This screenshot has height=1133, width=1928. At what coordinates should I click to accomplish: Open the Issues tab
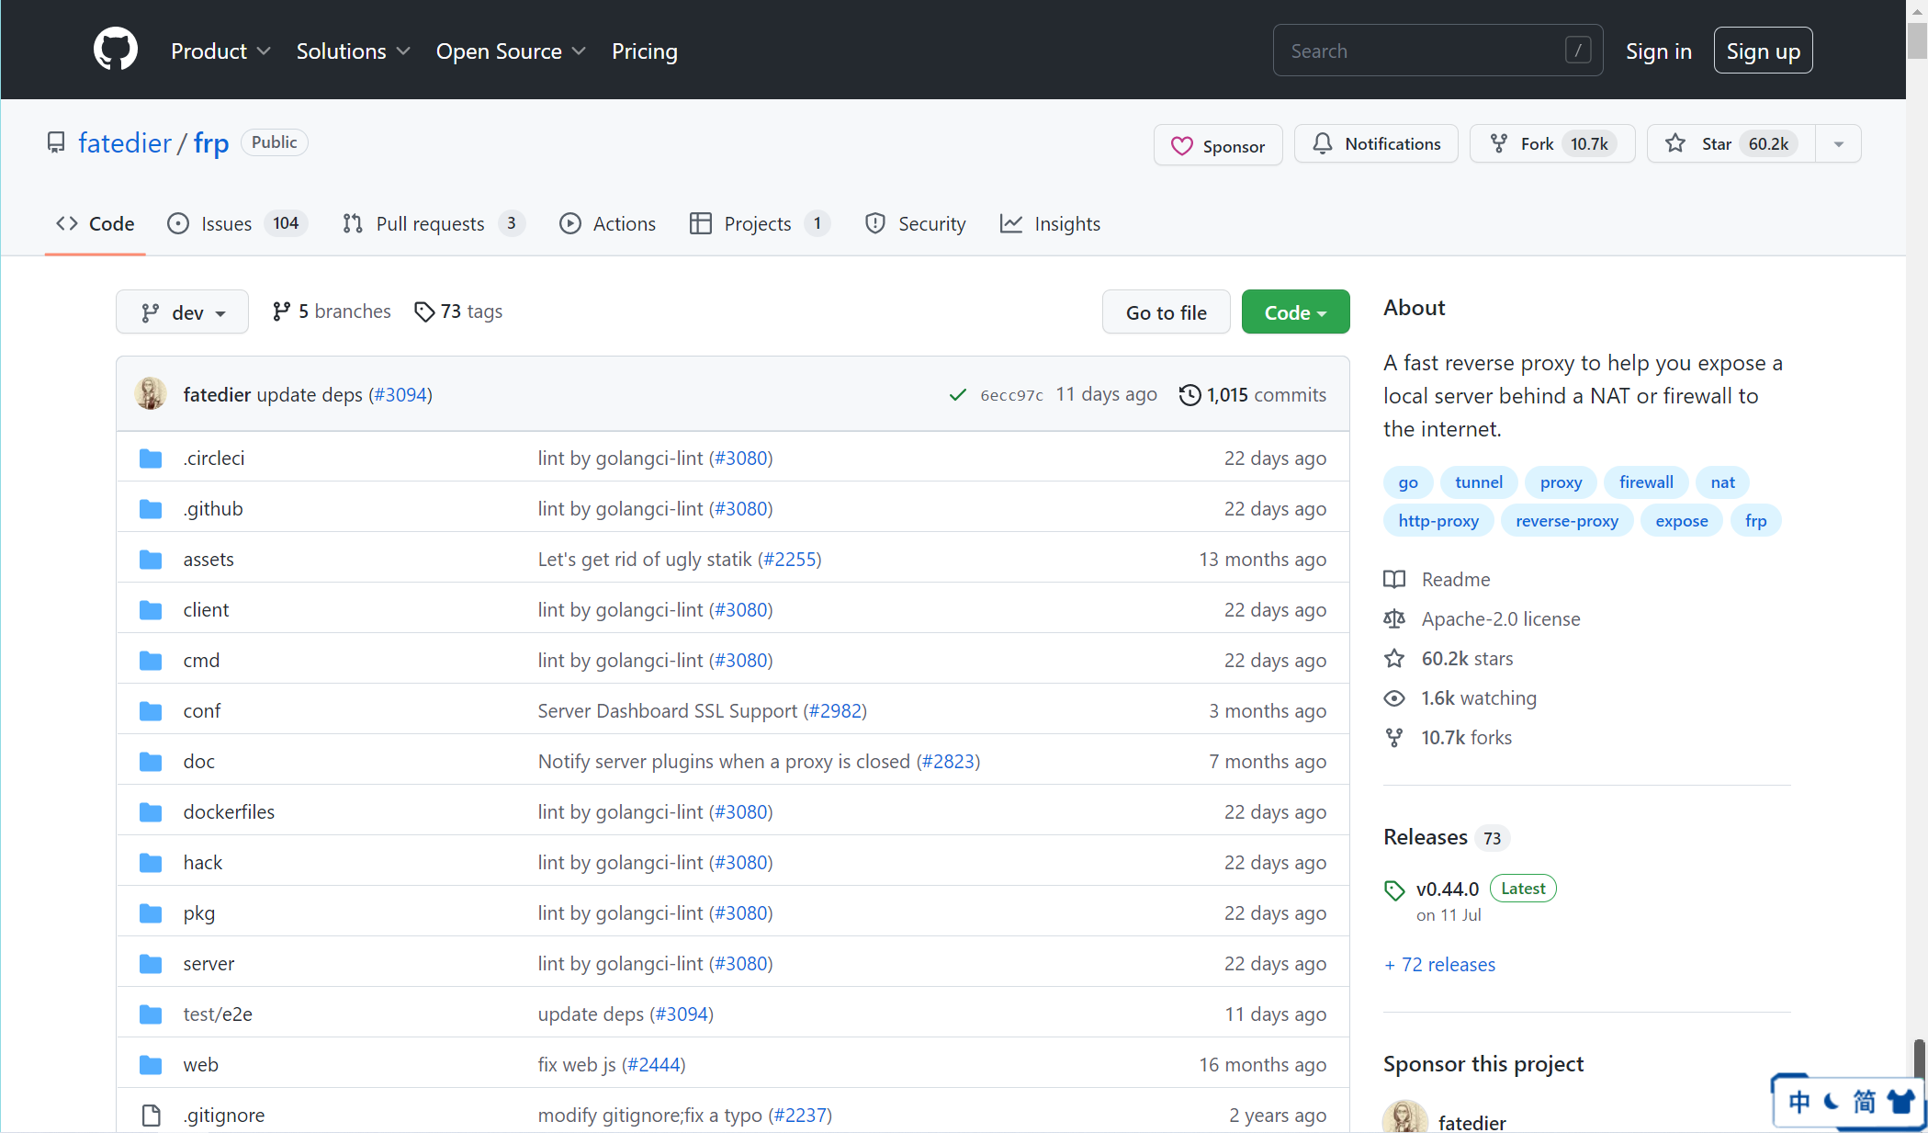click(237, 223)
